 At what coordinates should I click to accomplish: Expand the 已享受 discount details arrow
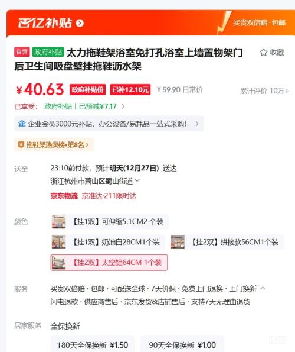(123, 106)
